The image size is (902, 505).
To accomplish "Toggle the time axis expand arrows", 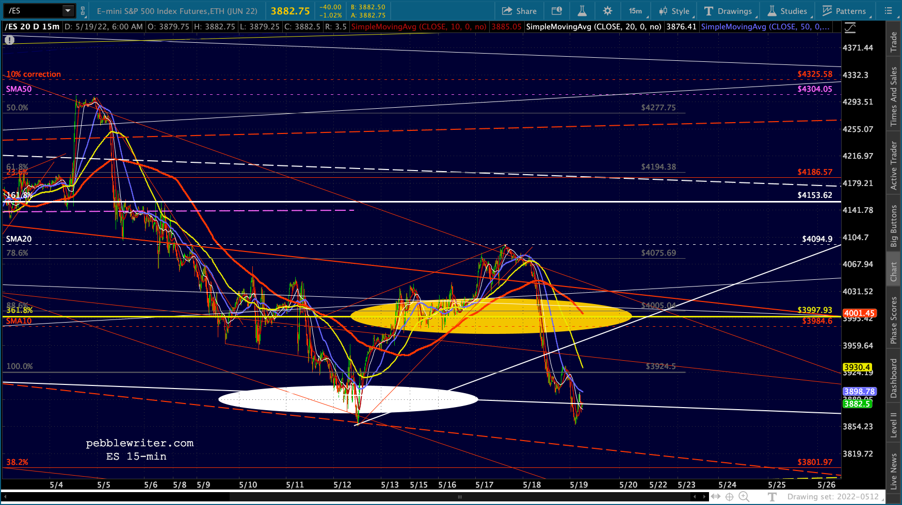I will click(716, 497).
